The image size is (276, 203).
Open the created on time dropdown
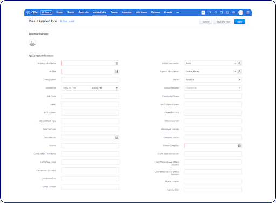pos(105,88)
